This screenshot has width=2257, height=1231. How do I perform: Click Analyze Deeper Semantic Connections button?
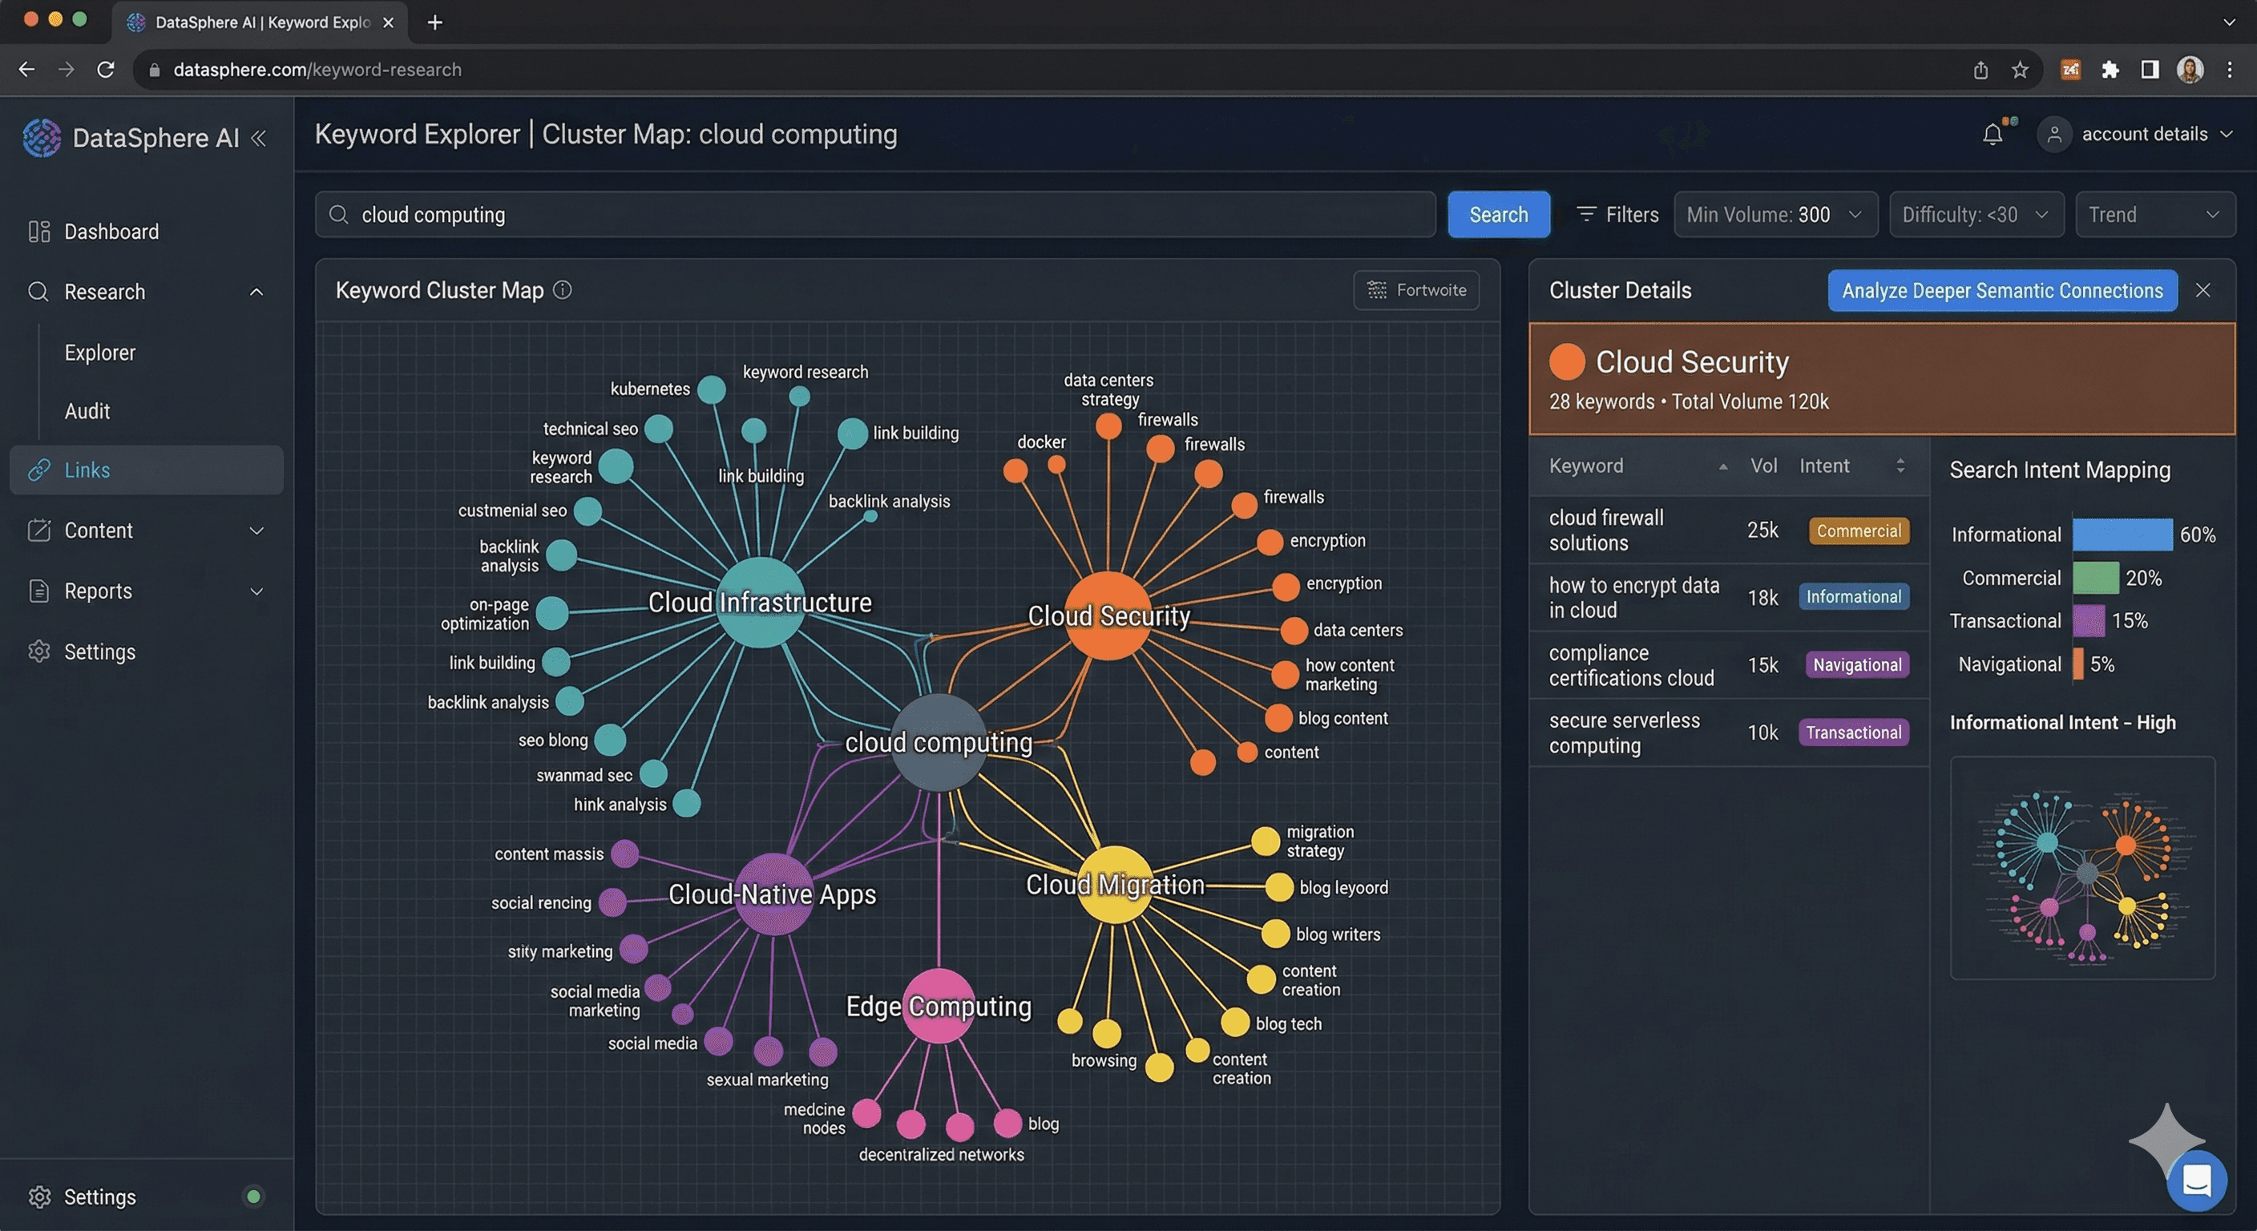(2002, 290)
